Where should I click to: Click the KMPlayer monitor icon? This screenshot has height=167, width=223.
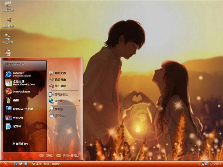coord(8,109)
